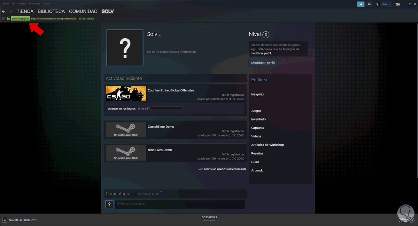Go forward with the right arrow
The height and width of the screenshot is (226, 418).
[10, 11]
